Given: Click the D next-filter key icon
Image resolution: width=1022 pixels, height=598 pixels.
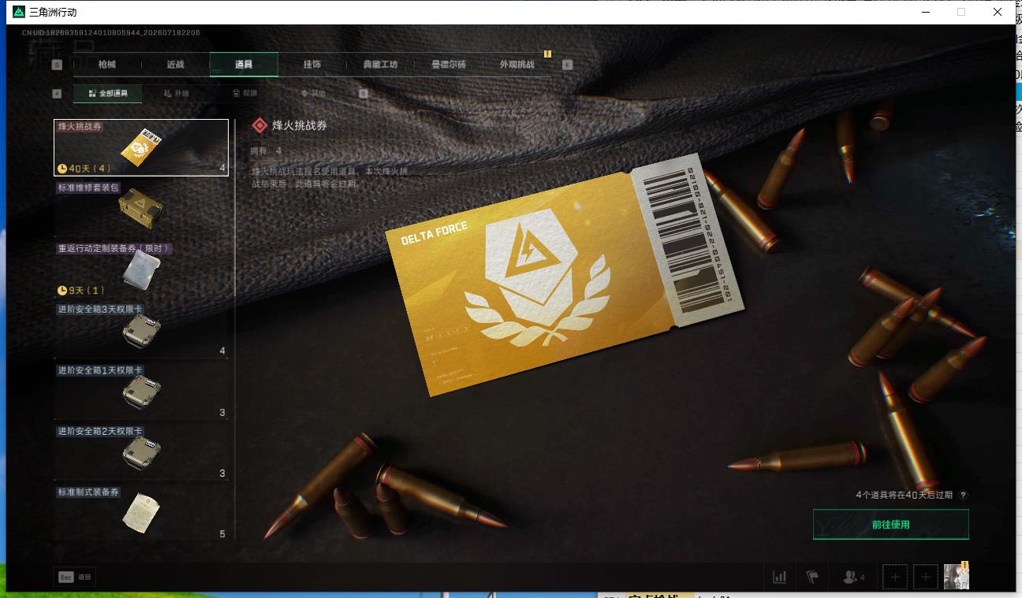Looking at the screenshot, I should pyautogui.click(x=364, y=93).
